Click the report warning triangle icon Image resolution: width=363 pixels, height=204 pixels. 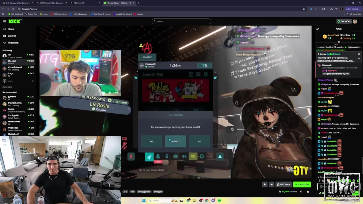click(x=308, y=192)
